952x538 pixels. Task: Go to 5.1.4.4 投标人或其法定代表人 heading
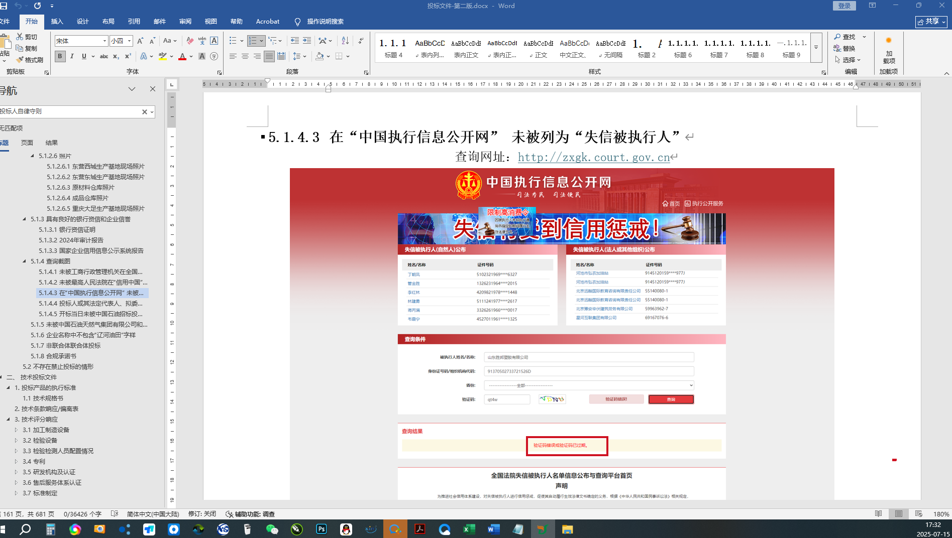[x=90, y=303]
